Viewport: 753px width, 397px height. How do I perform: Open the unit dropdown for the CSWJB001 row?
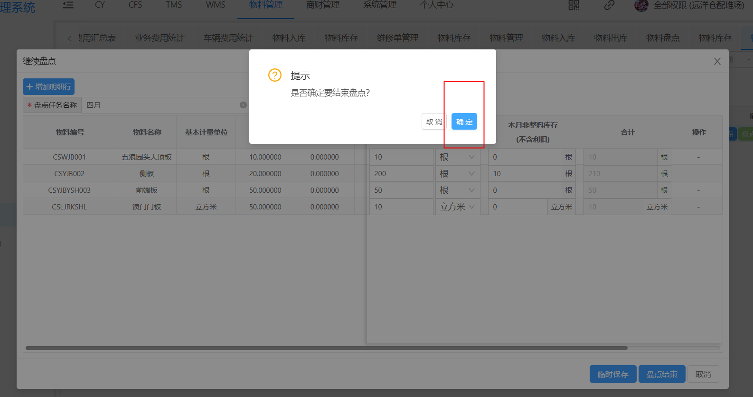coord(458,157)
